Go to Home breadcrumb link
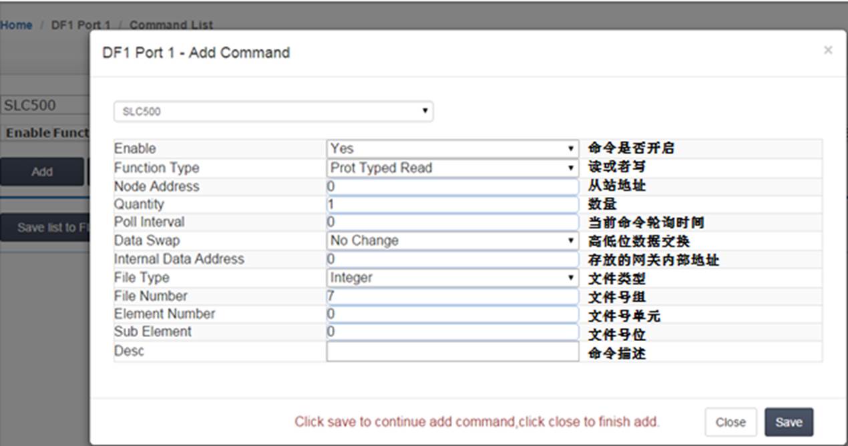848x446 pixels. (x=16, y=25)
